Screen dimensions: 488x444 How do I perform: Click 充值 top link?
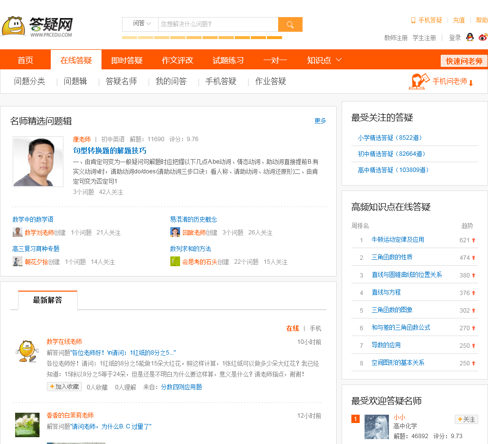point(459,20)
